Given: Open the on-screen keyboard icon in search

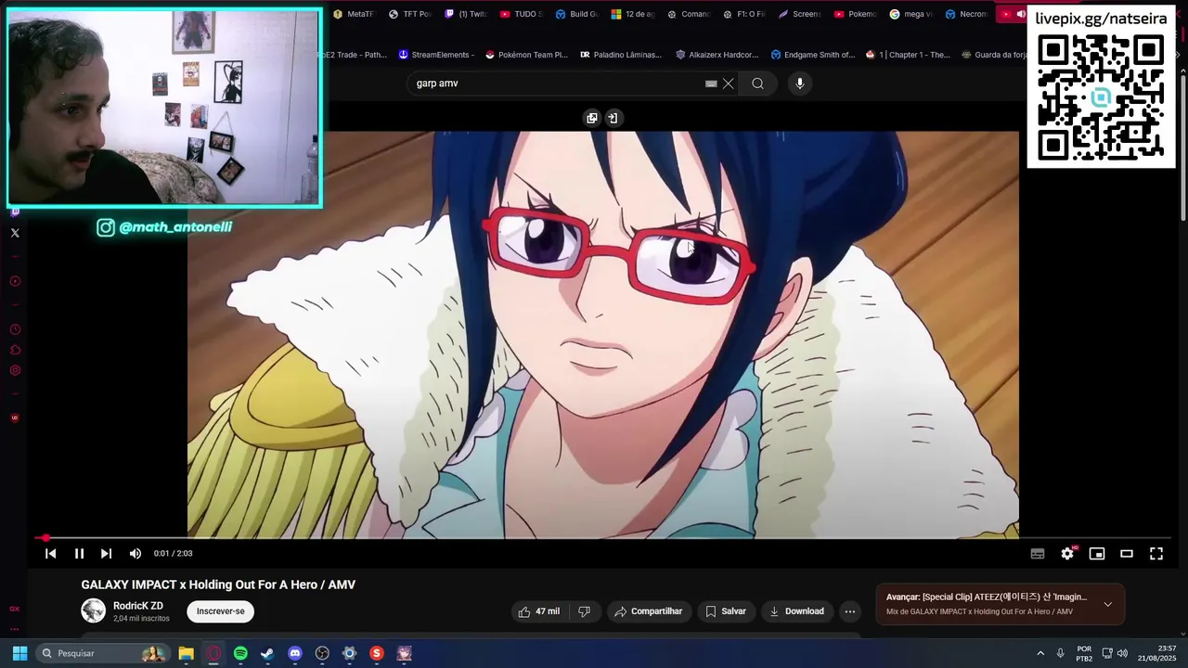Looking at the screenshot, I should [x=711, y=83].
